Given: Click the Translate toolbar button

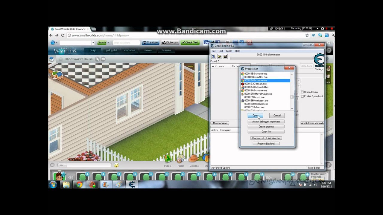Looking at the screenshot, I should (151, 43).
